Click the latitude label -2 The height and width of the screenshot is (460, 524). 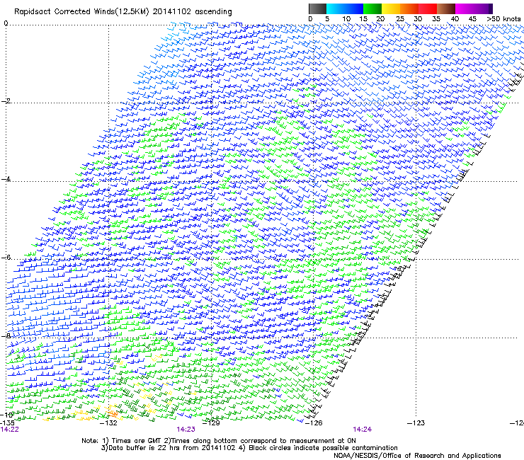click(x=6, y=101)
